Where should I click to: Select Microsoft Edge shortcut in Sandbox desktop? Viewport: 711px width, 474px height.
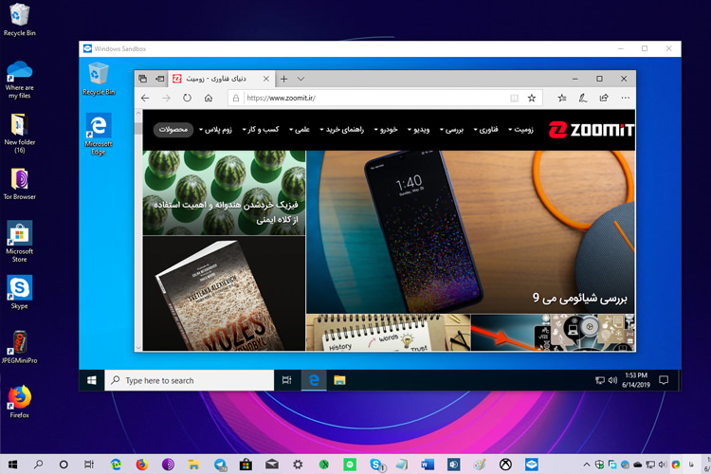[x=99, y=135]
